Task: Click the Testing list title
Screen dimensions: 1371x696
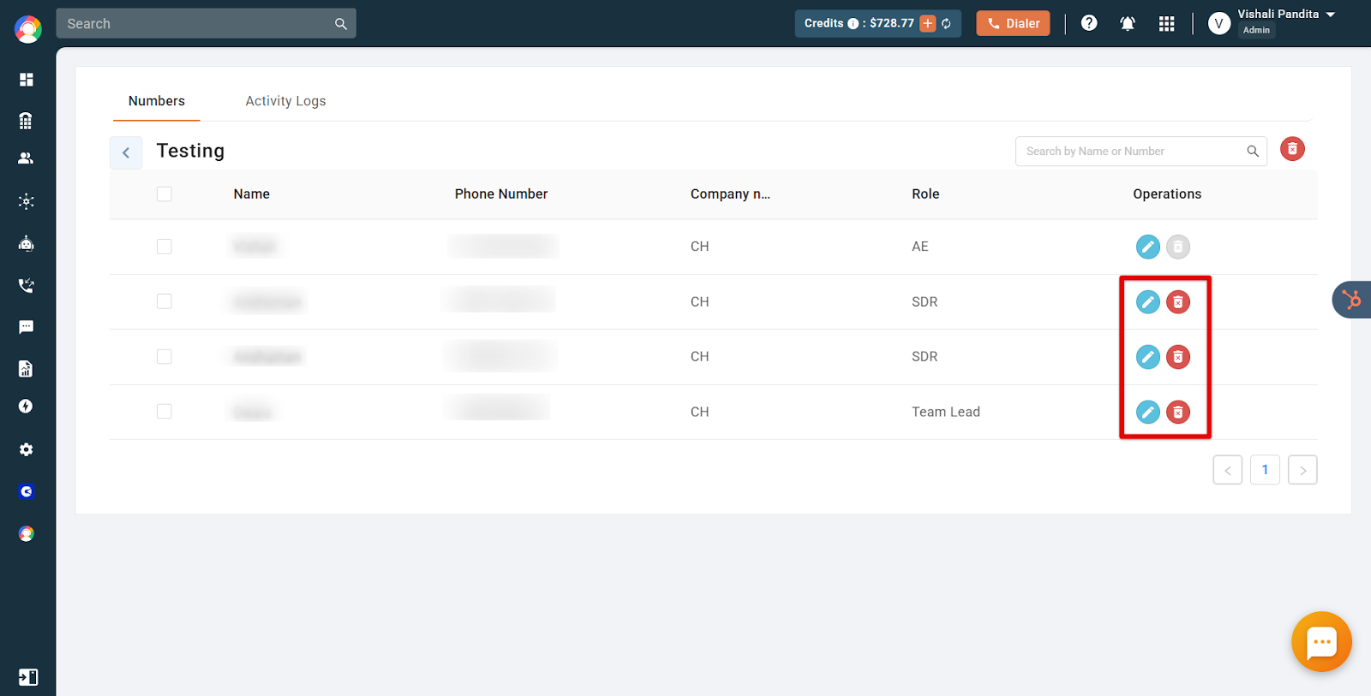Action: click(x=190, y=151)
